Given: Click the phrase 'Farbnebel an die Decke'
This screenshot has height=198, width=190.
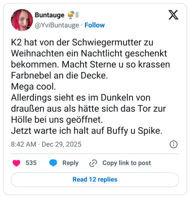Looking at the screenshot, I should [x=59, y=75].
